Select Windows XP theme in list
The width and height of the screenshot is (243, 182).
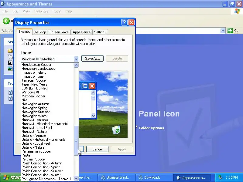pos(47,92)
